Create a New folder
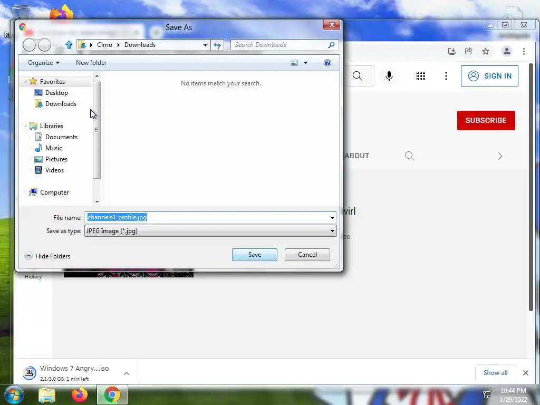This screenshot has width=540, height=405. pyautogui.click(x=91, y=63)
